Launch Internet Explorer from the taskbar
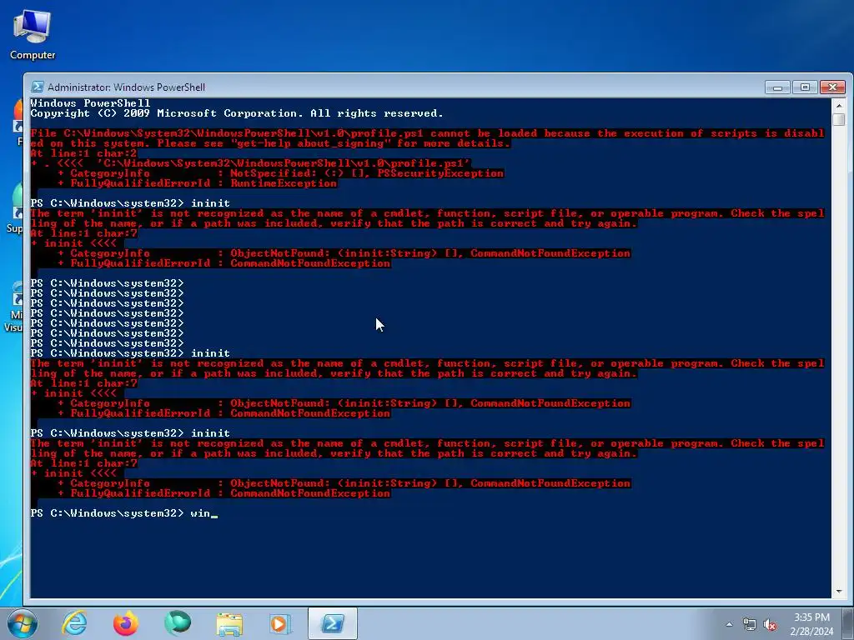 (74, 623)
